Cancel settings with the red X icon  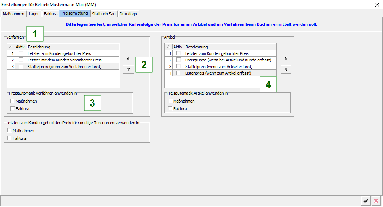click(376, 201)
